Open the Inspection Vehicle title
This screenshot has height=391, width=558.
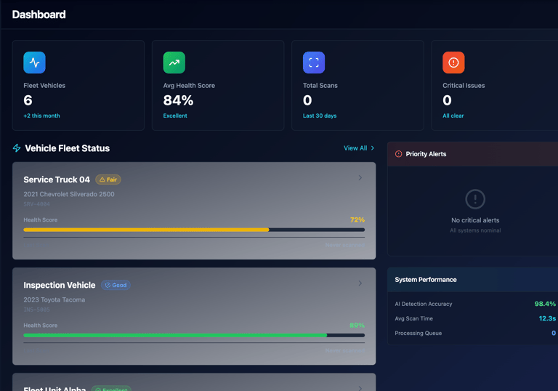pos(60,285)
